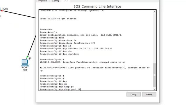Image resolution: width=186 pixels, height=105 pixels.
Task: Click the CLI scrollbar up arrow
Action: point(154,12)
